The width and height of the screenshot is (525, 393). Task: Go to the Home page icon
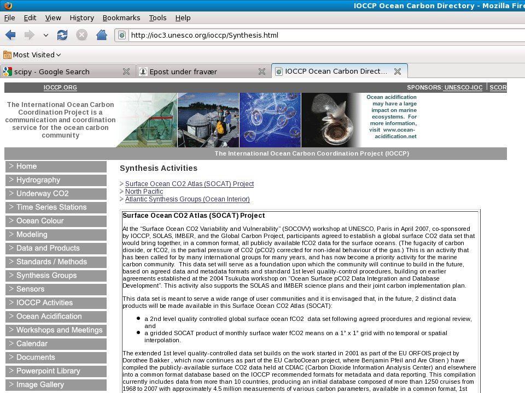pyautogui.click(x=102, y=35)
